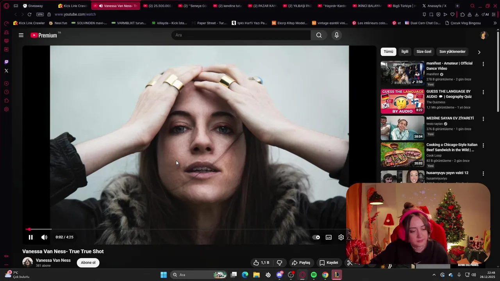Open Opera sidebar settings gear
500x281 pixels.
point(6,109)
